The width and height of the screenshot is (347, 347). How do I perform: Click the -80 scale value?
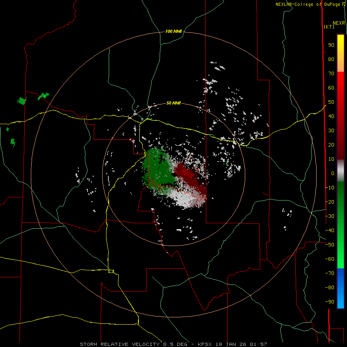click(x=330, y=288)
